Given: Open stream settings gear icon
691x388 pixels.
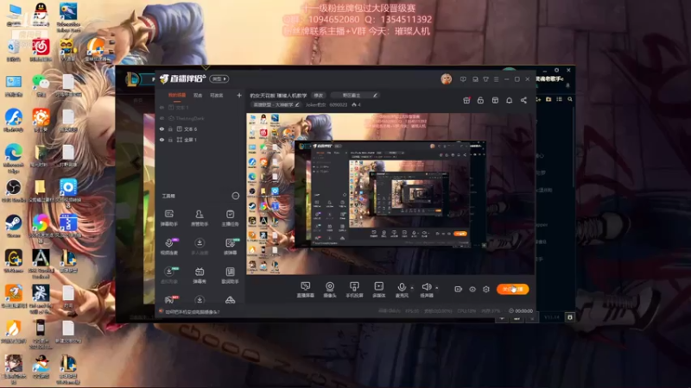Looking at the screenshot, I should click(486, 289).
